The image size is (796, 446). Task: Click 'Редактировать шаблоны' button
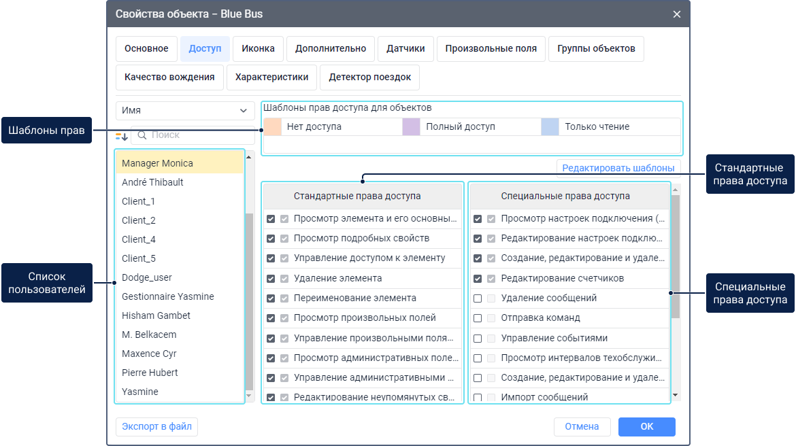click(618, 168)
